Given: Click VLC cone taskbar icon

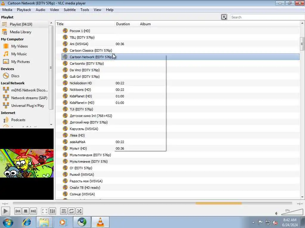Looking at the screenshot, I should (100, 222).
